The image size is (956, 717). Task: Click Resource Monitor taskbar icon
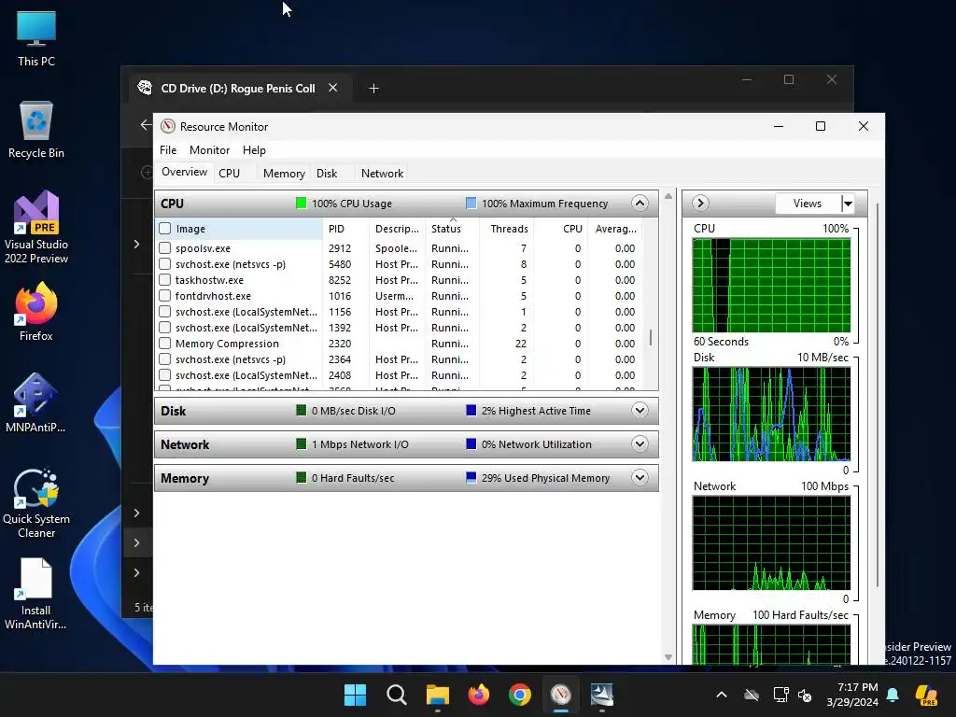pos(560,695)
